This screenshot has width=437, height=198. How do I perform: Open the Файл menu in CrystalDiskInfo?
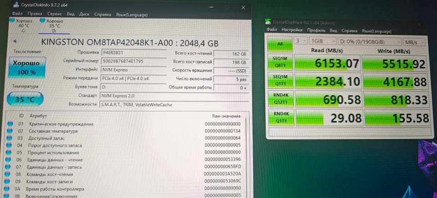pos(17,14)
